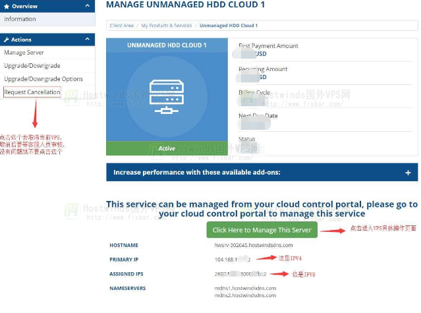Click the wrench icon beside Actions
The height and width of the screenshot is (313, 421).
(7, 40)
